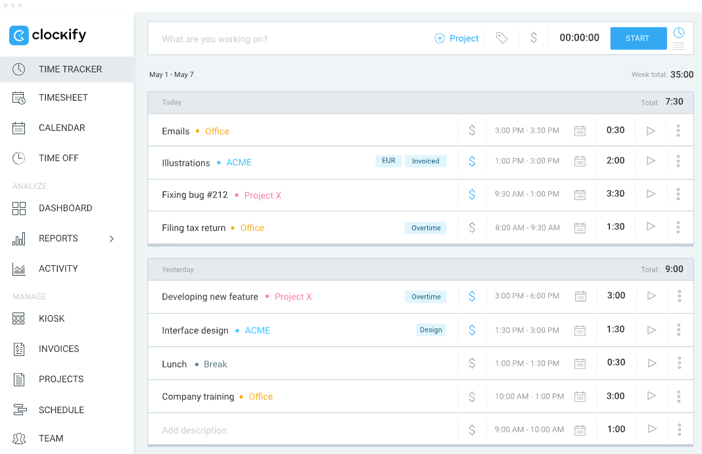
Task: Open more options for Developing new feature
Action: [679, 296]
